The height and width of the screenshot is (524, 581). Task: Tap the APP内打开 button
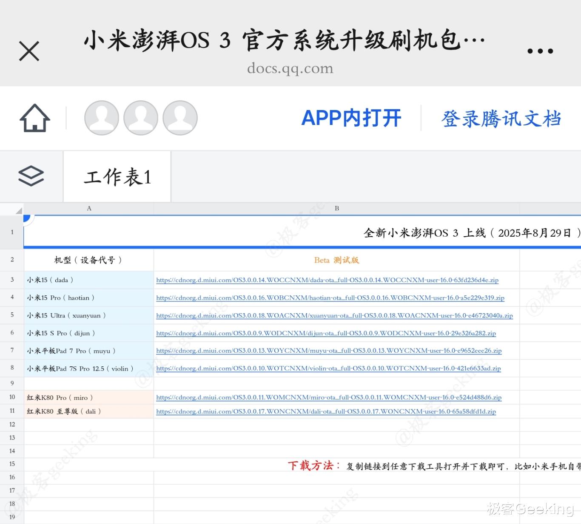[351, 118]
